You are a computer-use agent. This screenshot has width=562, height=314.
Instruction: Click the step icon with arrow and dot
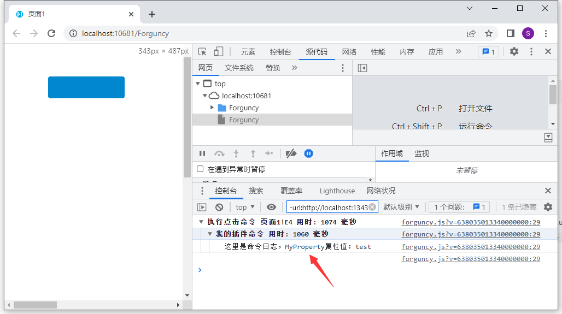click(269, 153)
